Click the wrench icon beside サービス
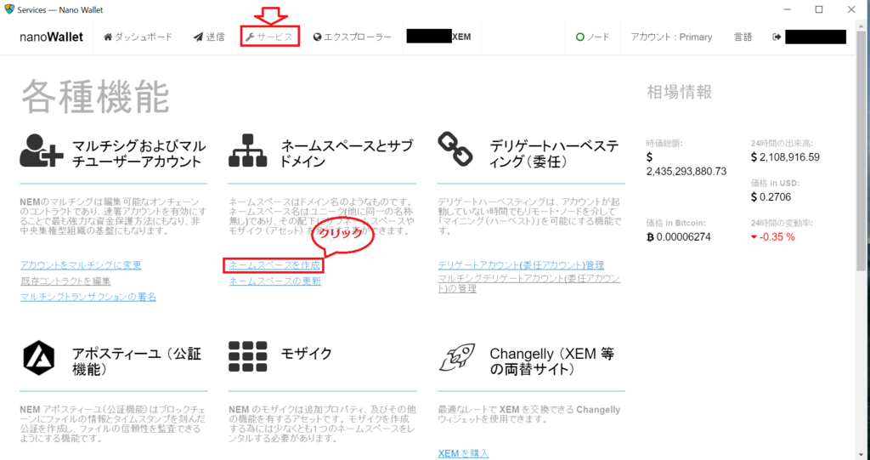Image resolution: width=870 pixels, height=460 pixels. pos(250,37)
